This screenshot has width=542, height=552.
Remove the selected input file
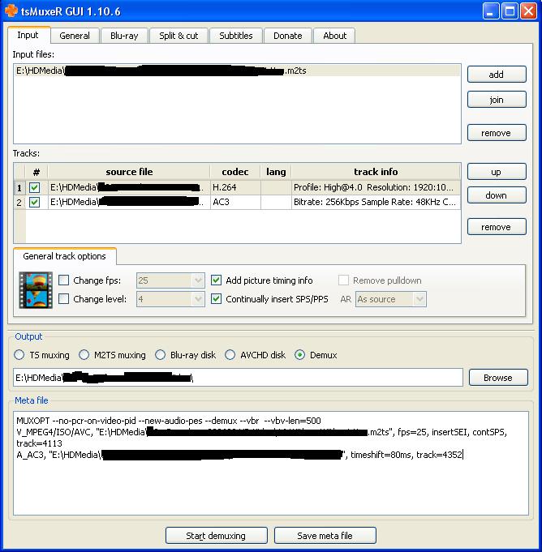pos(497,133)
